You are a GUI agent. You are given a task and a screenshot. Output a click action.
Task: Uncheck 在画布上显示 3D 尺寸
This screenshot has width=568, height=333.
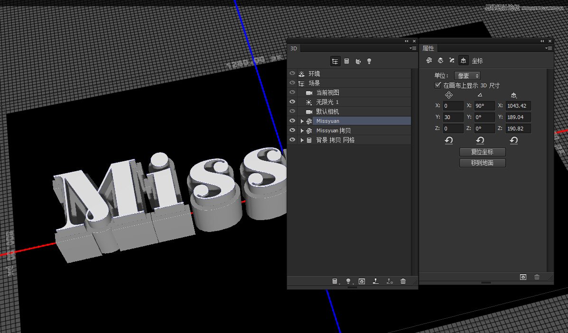point(438,85)
